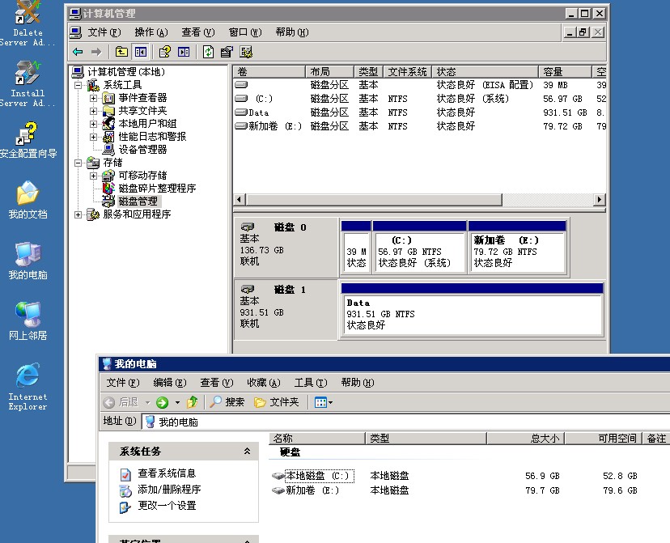
Task: Open 查看(V) menu in Computer Management
Action: [x=198, y=32]
